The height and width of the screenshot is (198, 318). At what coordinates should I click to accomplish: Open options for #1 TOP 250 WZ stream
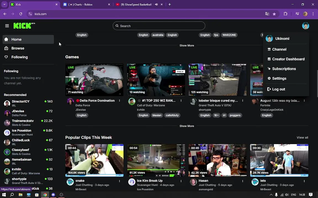click(x=181, y=101)
